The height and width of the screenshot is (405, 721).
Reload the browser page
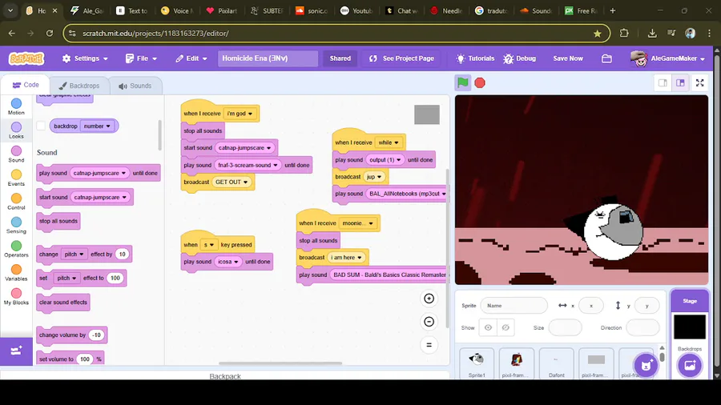(x=50, y=33)
